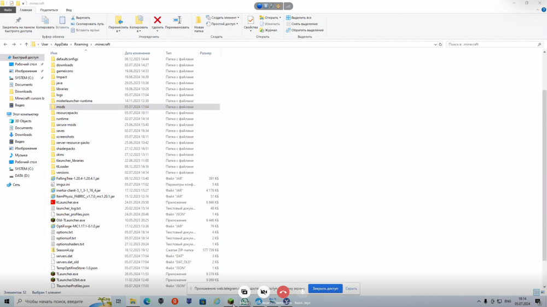Go up one folder level
The height and width of the screenshot is (307, 547).
click(26, 44)
